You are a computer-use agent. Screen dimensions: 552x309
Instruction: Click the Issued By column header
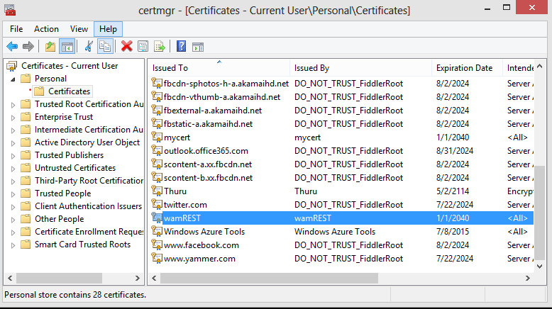pos(311,68)
